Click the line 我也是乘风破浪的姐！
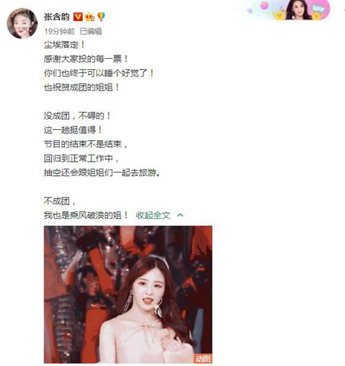Viewport: 345px width, 366px height. point(86,215)
